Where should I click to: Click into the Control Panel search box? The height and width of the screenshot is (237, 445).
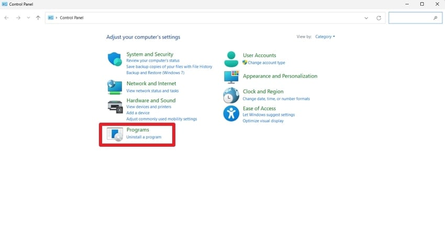pyautogui.click(x=415, y=18)
